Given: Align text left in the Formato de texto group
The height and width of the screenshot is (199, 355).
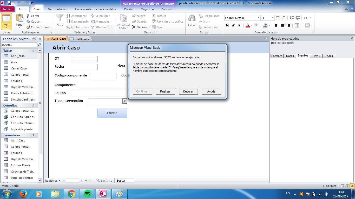Looking at the screenshot, I should pyautogui.click(x=276, y=25).
